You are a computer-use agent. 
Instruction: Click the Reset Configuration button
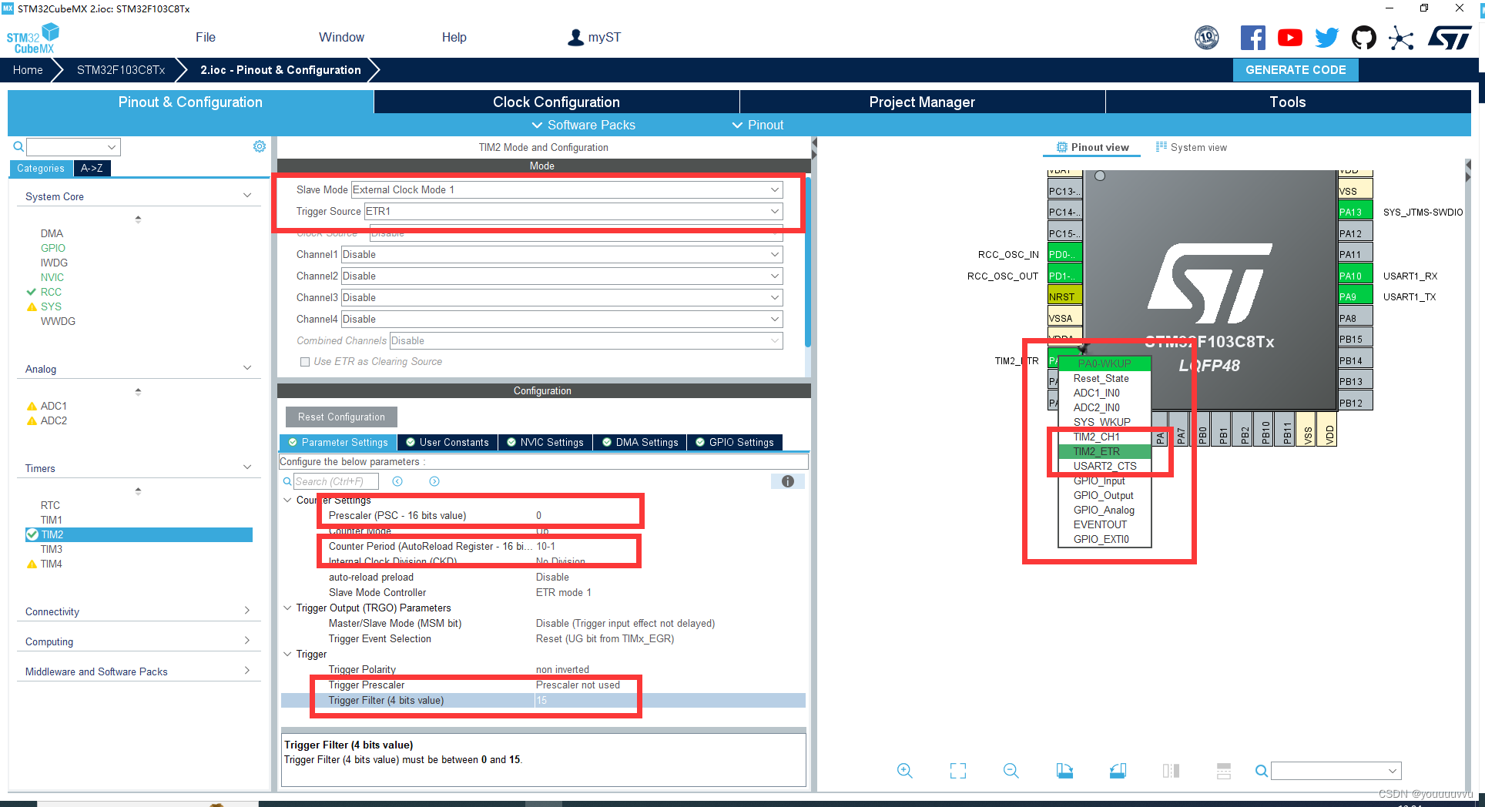point(341,417)
